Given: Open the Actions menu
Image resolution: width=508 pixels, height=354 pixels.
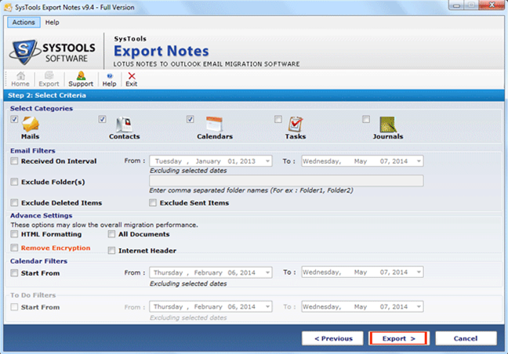Looking at the screenshot, I should (x=24, y=23).
